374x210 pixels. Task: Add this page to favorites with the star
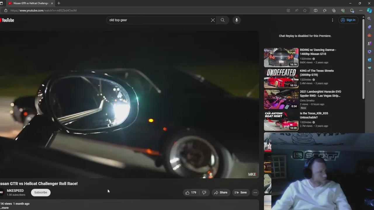coord(305,10)
